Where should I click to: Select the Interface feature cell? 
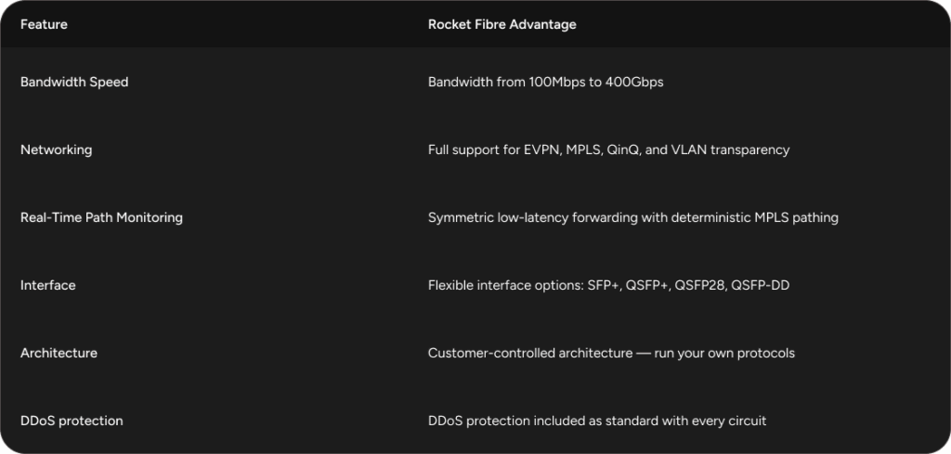[x=47, y=285]
